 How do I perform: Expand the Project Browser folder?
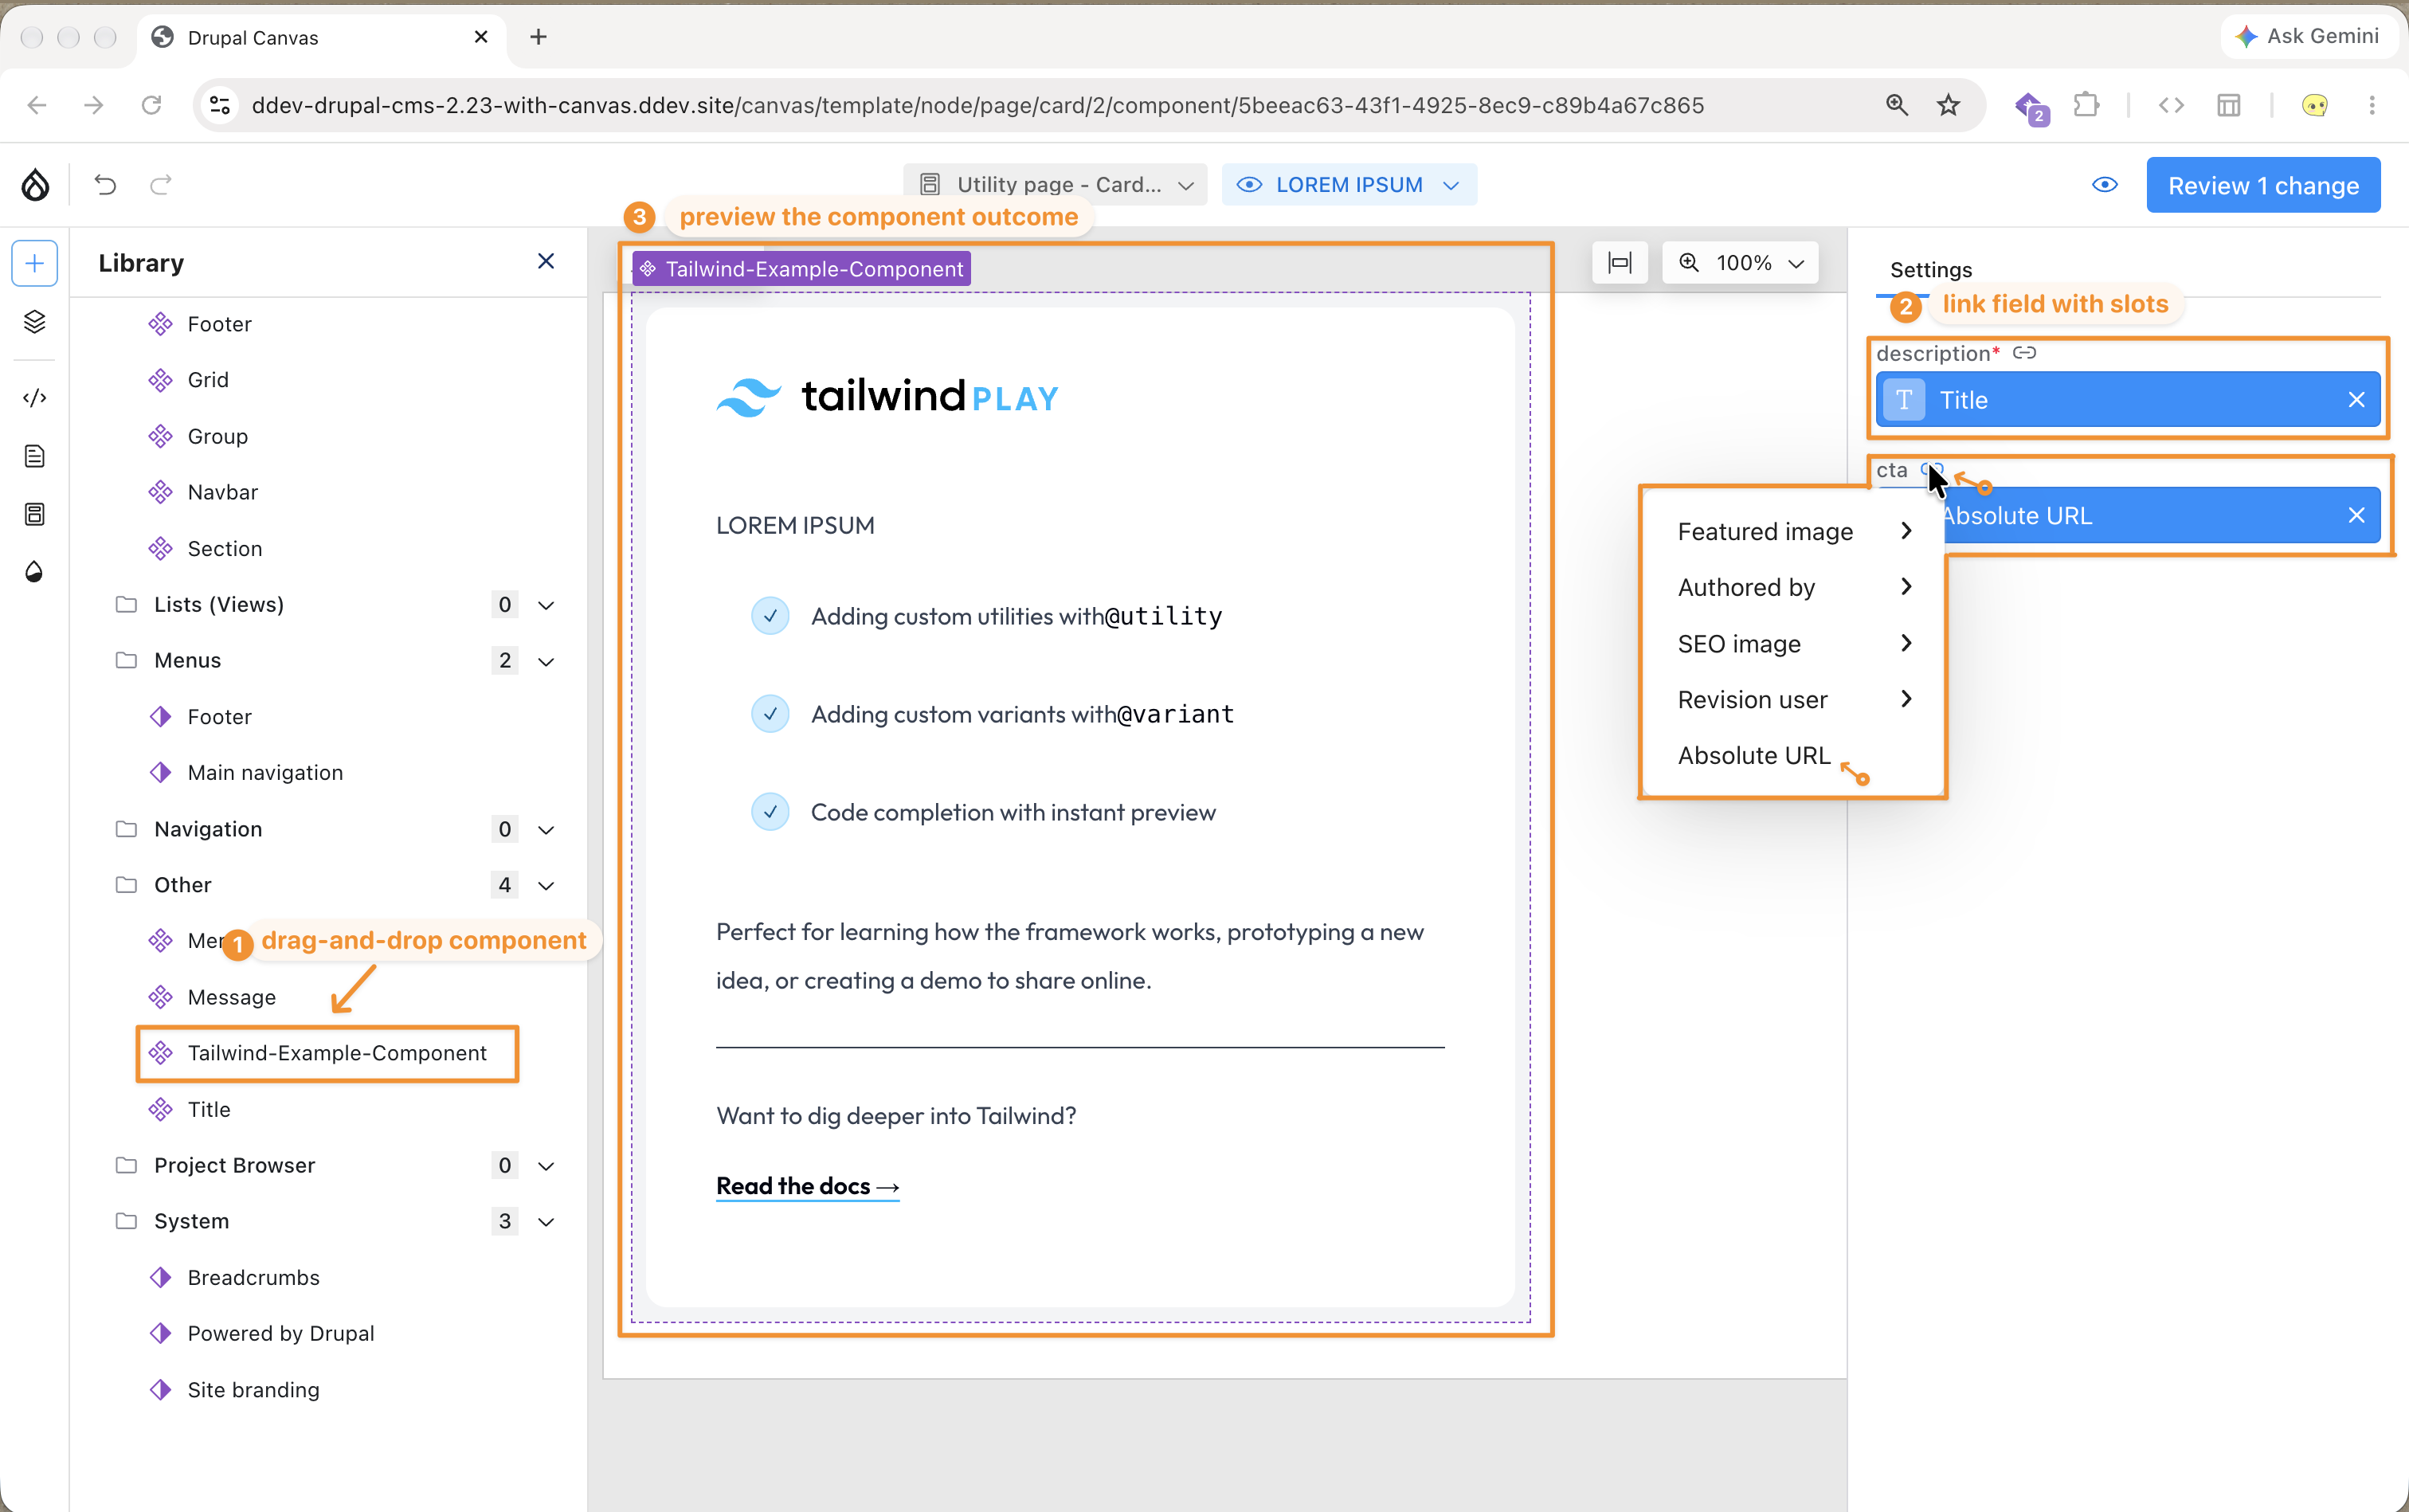point(546,1165)
